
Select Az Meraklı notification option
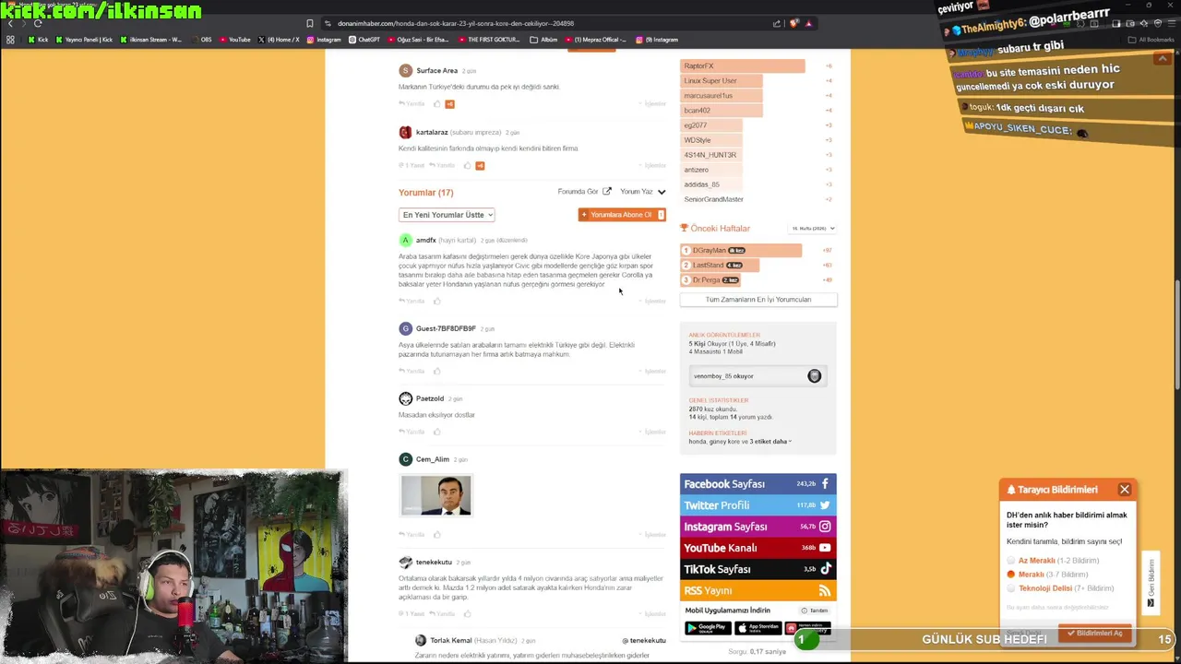[x=1053, y=561]
